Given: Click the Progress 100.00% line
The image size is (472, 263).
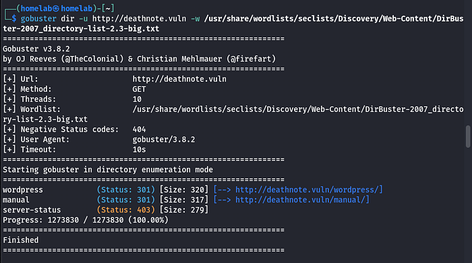Looking at the screenshot, I should (86, 221).
